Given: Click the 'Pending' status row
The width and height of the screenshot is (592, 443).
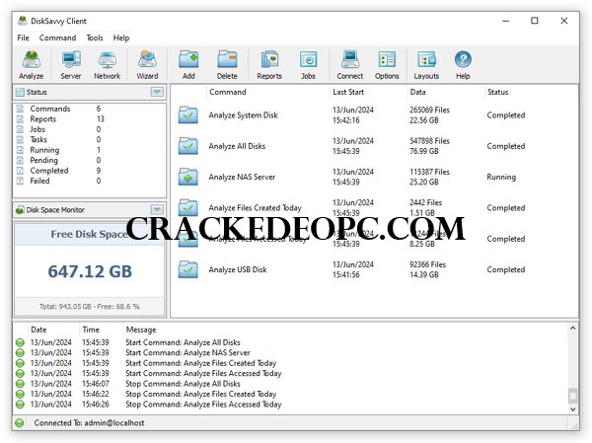Looking at the screenshot, I should (x=58, y=160).
